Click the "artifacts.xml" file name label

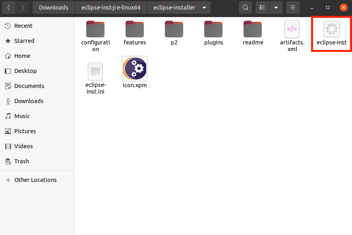point(292,46)
